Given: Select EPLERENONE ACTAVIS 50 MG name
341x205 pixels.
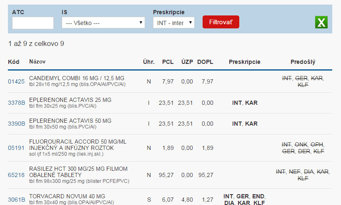Looking at the screenshot, I should pyautogui.click(x=70, y=121).
